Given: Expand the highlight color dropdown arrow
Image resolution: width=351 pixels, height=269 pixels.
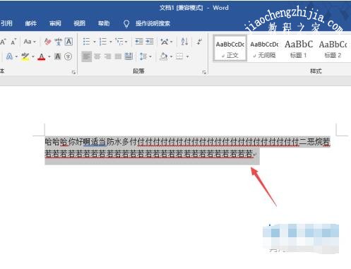Looking at the screenshot, I should (x=32, y=56).
